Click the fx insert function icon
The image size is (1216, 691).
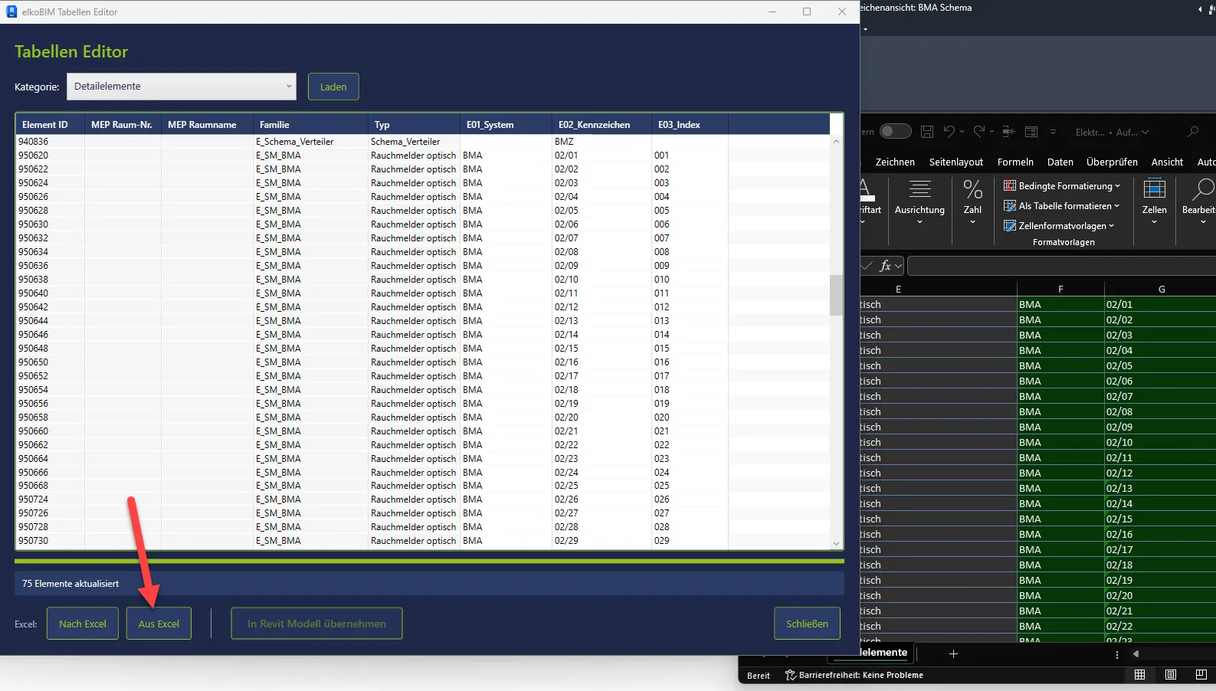pyautogui.click(x=885, y=266)
